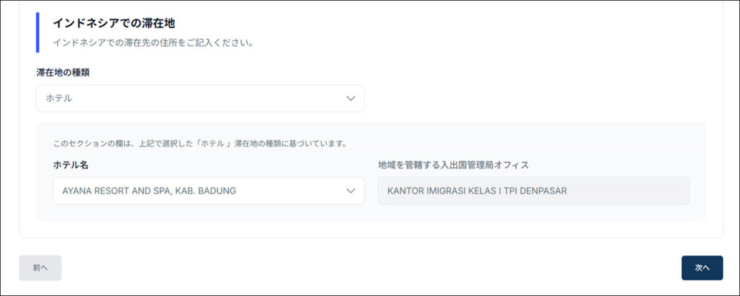
Task: Click the KAB. BADUNG part of hotel name
Action: 208,191
